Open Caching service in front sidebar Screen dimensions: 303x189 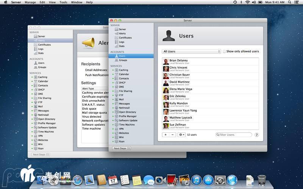pyautogui.click(x=123, y=70)
